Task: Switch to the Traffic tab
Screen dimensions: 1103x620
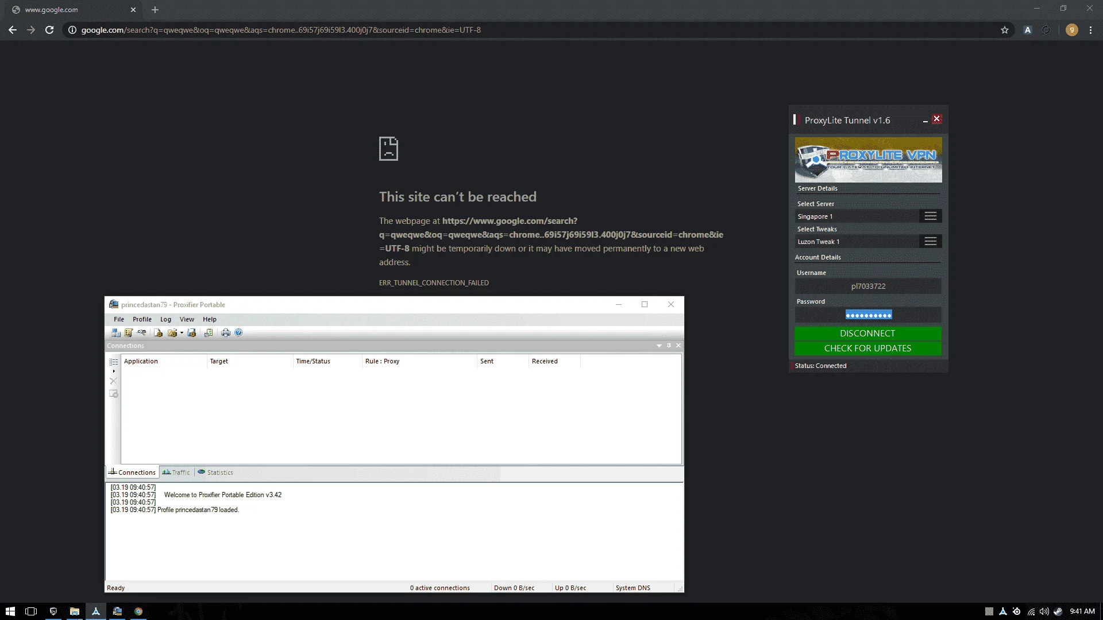Action: coord(176,472)
